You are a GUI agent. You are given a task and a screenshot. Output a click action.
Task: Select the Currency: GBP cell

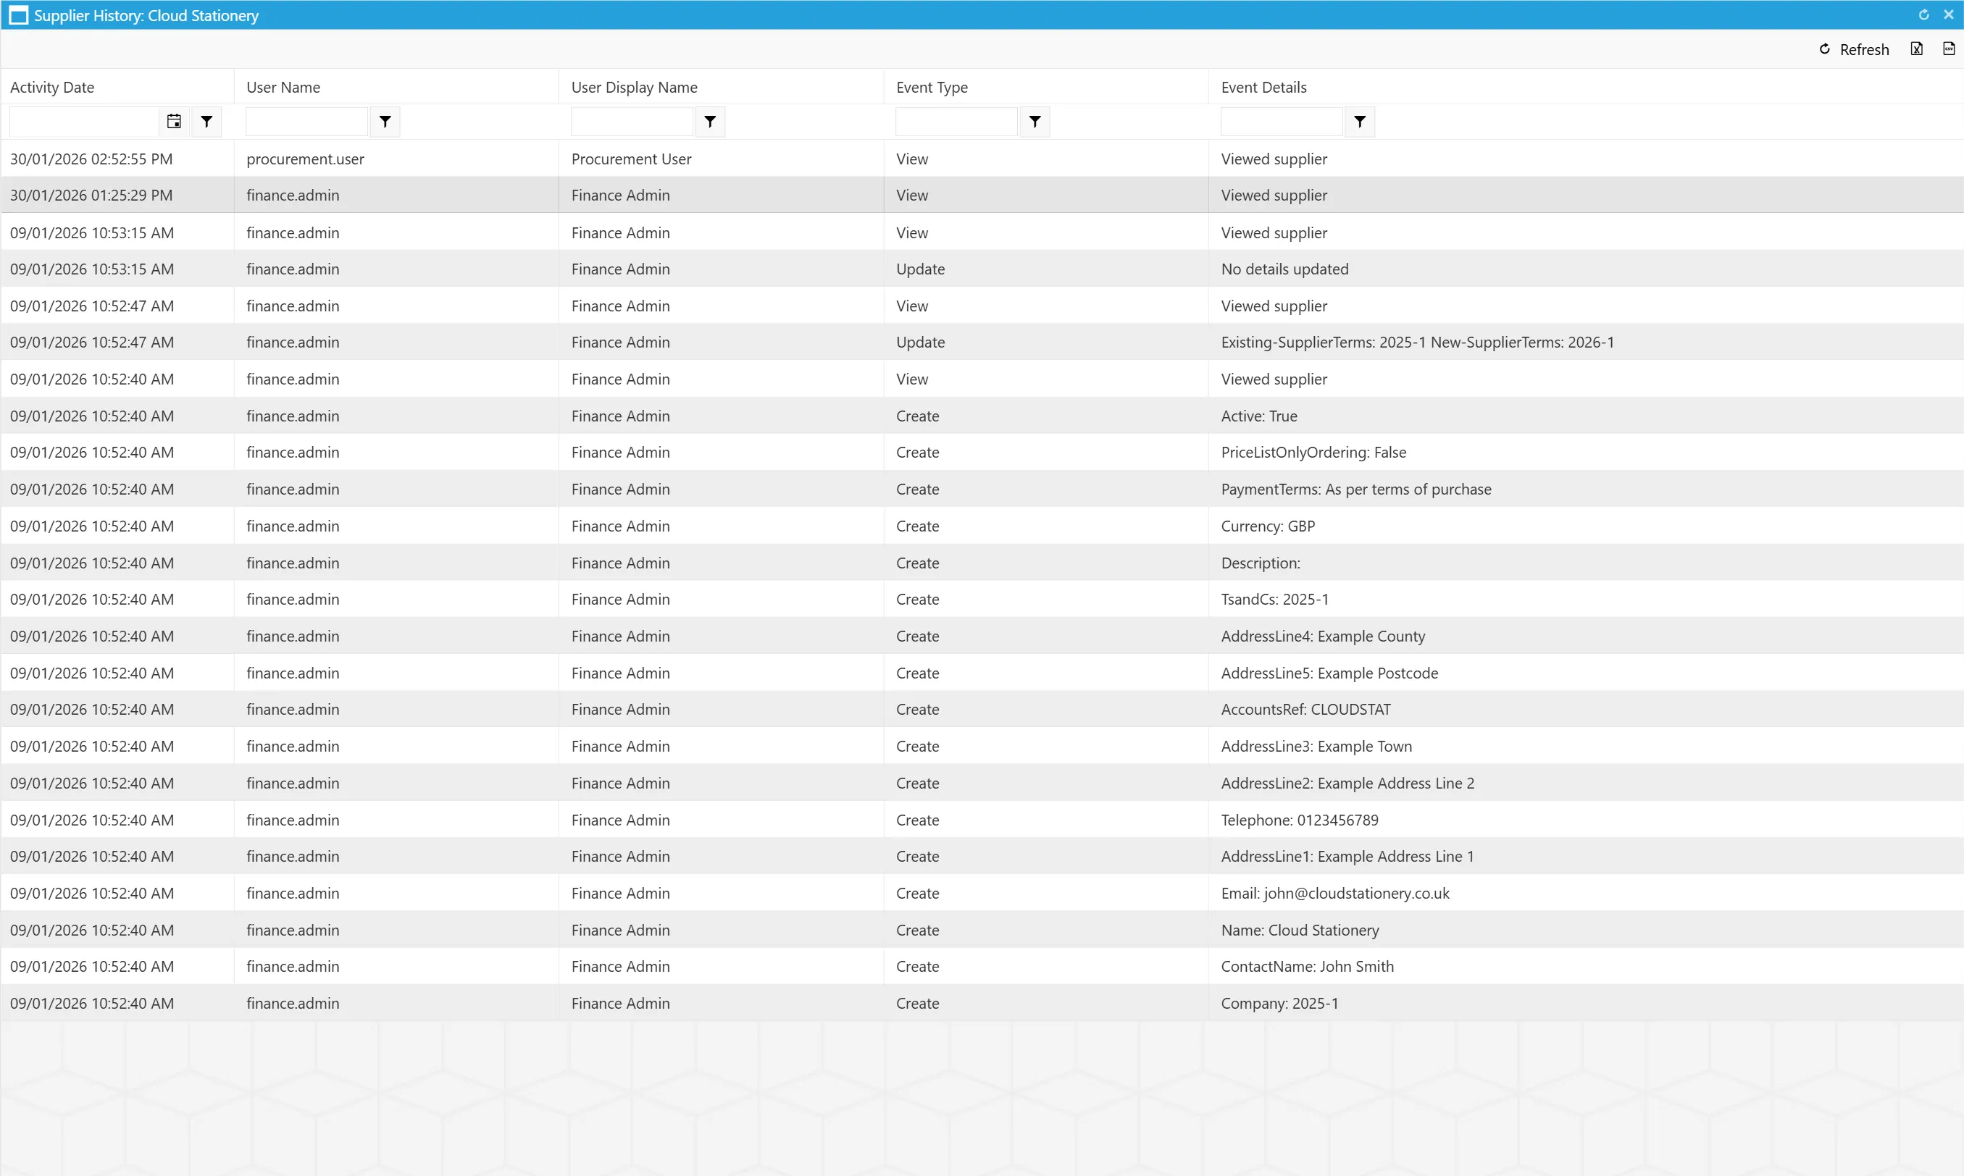1586,526
